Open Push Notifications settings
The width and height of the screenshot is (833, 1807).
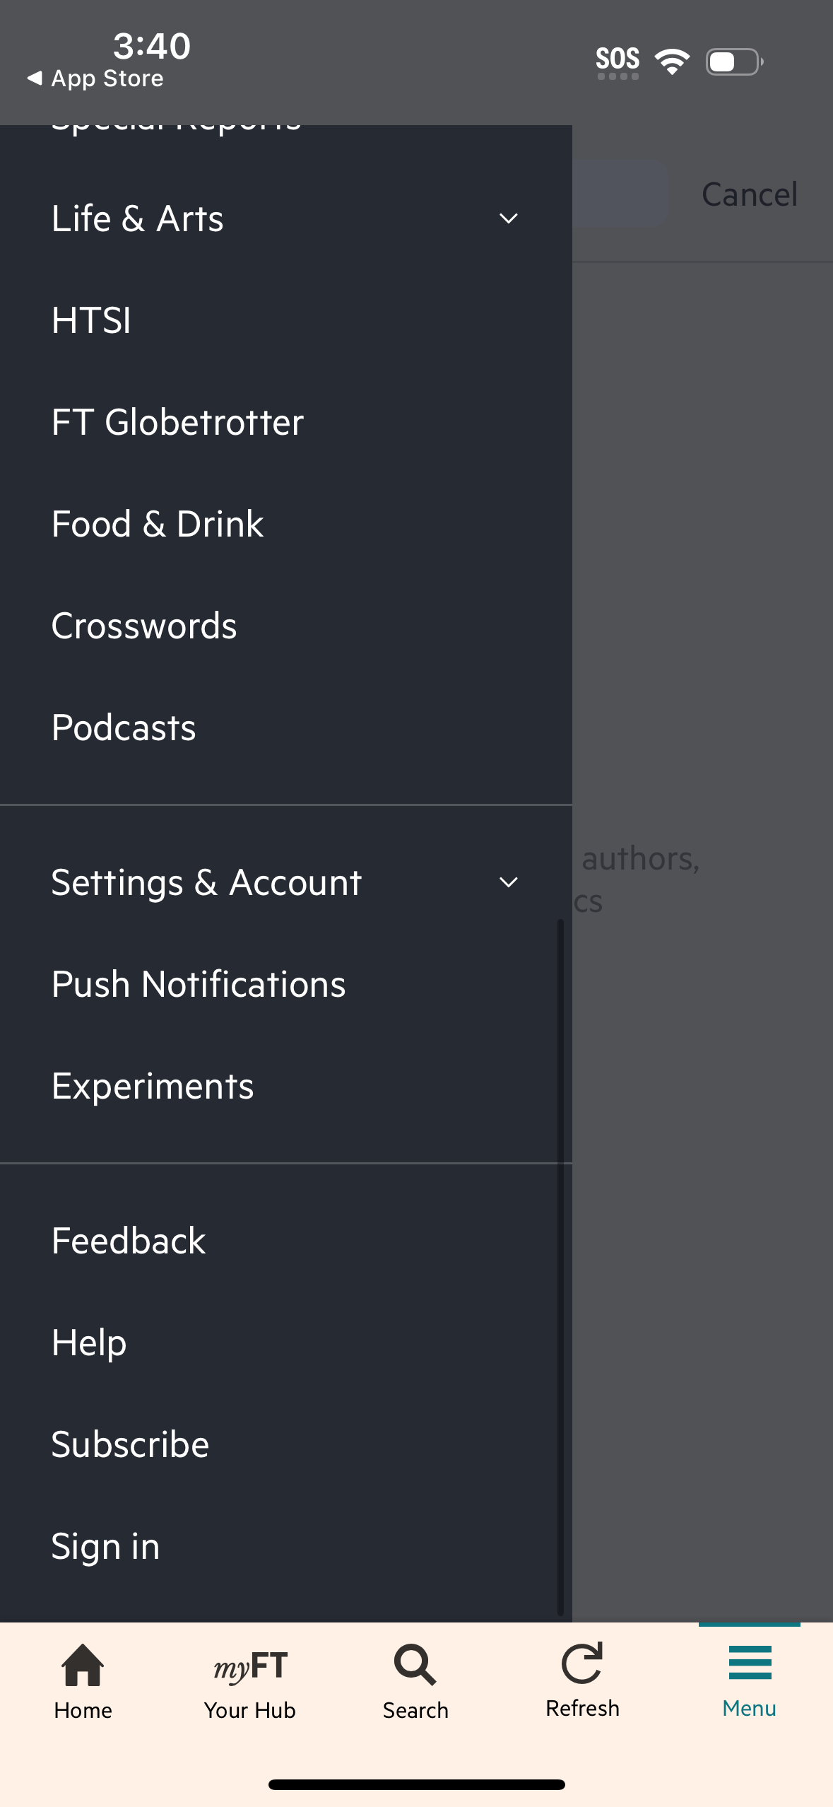pyautogui.click(x=199, y=984)
